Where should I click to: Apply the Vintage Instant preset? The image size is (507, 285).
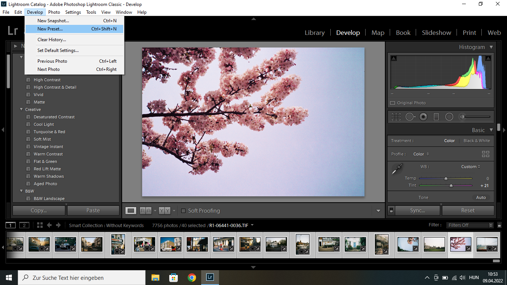(48, 147)
